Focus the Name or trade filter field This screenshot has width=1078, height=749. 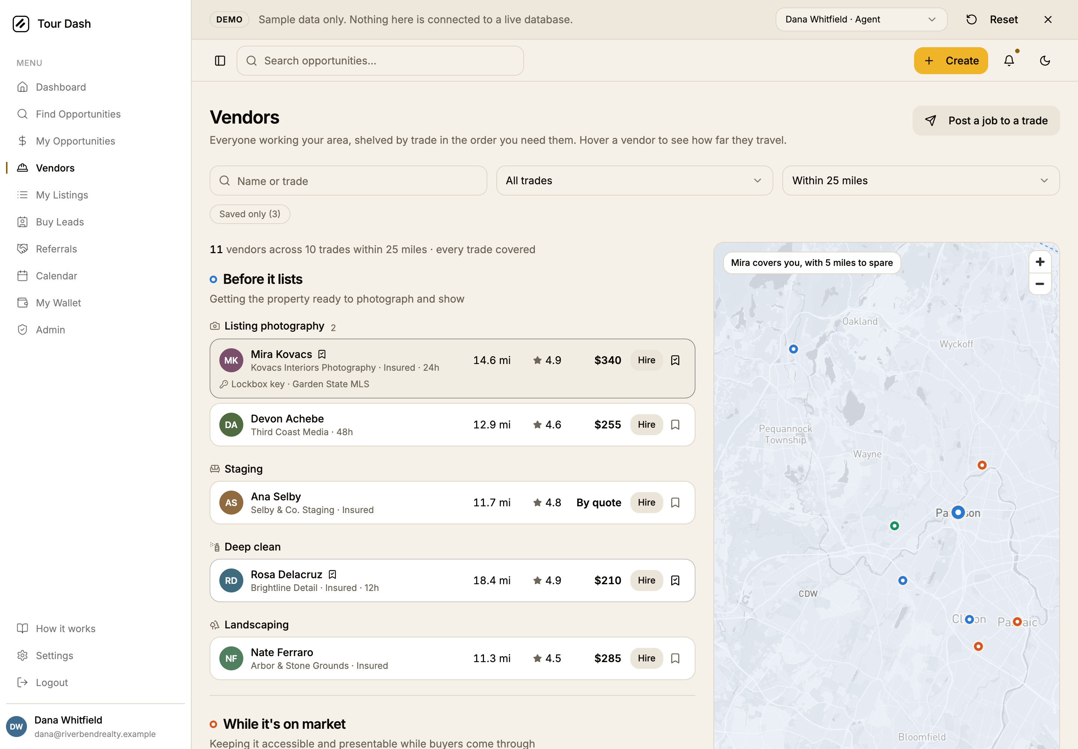(x=348, y=180)
